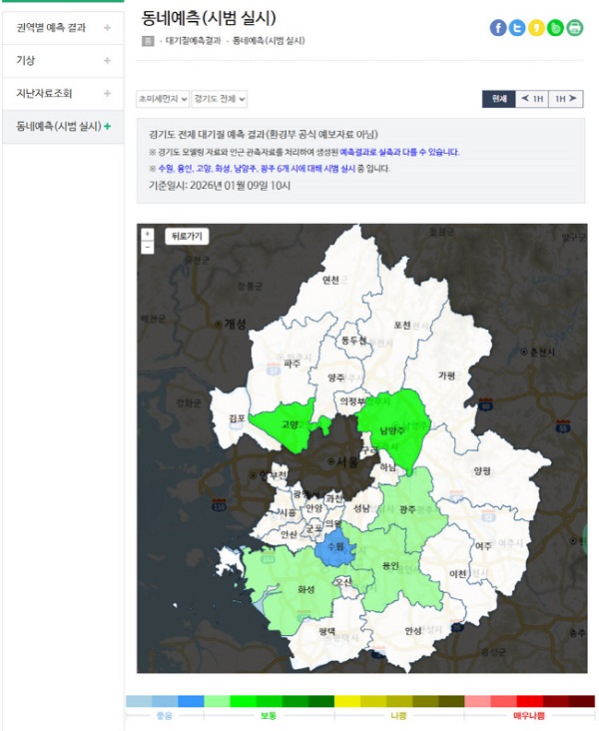Viewport: 599px width, 731px height.
Task: Step forward one hour with 1H▶
Action: [566, 99]
